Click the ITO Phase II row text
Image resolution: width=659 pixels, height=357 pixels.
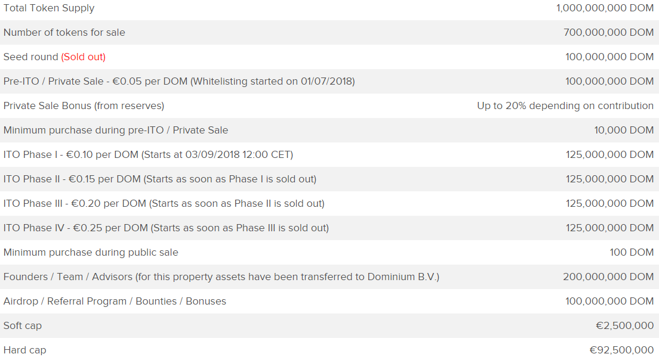tap(160, 179)
